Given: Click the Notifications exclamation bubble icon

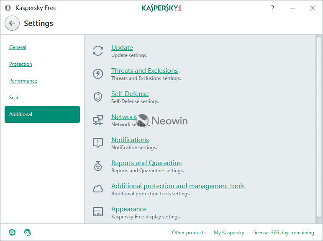Looking at the screenshot, I should [x=98, y=143].
